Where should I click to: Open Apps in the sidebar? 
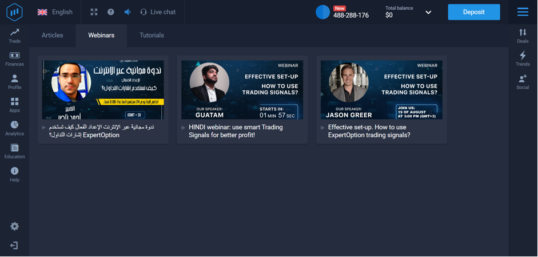tap(14, 105)
